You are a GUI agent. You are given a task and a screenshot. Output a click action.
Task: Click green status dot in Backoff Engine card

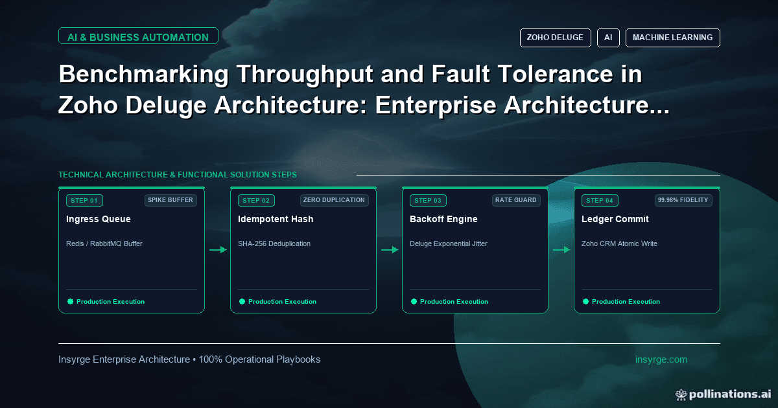[414, 301]
